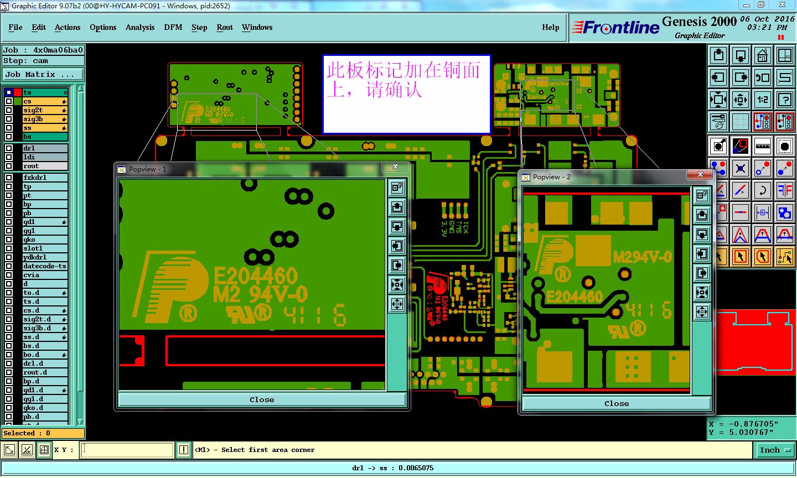This screenshot has width=797, height=478.
Task: Click the pan up view icon
Action: point(718,55)
